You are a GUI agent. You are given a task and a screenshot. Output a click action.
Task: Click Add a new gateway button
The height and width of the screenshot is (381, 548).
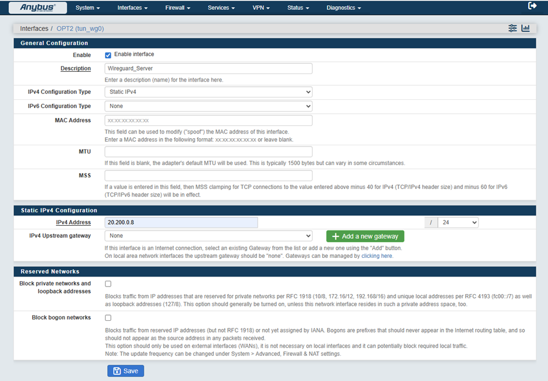pos(365,236)
